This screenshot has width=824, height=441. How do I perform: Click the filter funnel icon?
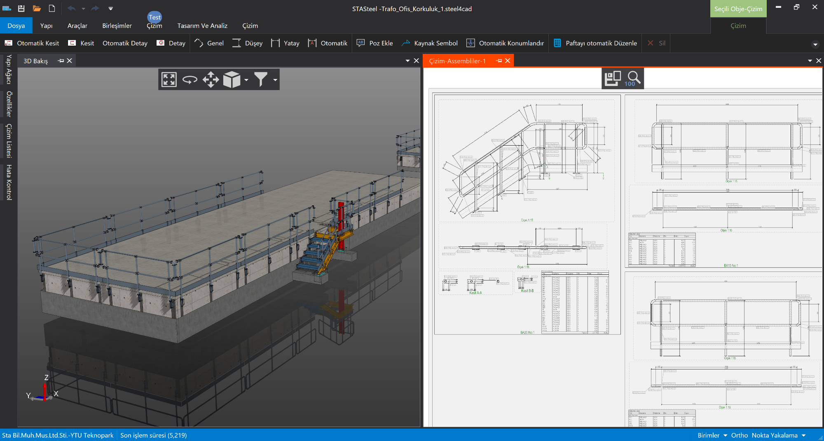click(260, 79)
